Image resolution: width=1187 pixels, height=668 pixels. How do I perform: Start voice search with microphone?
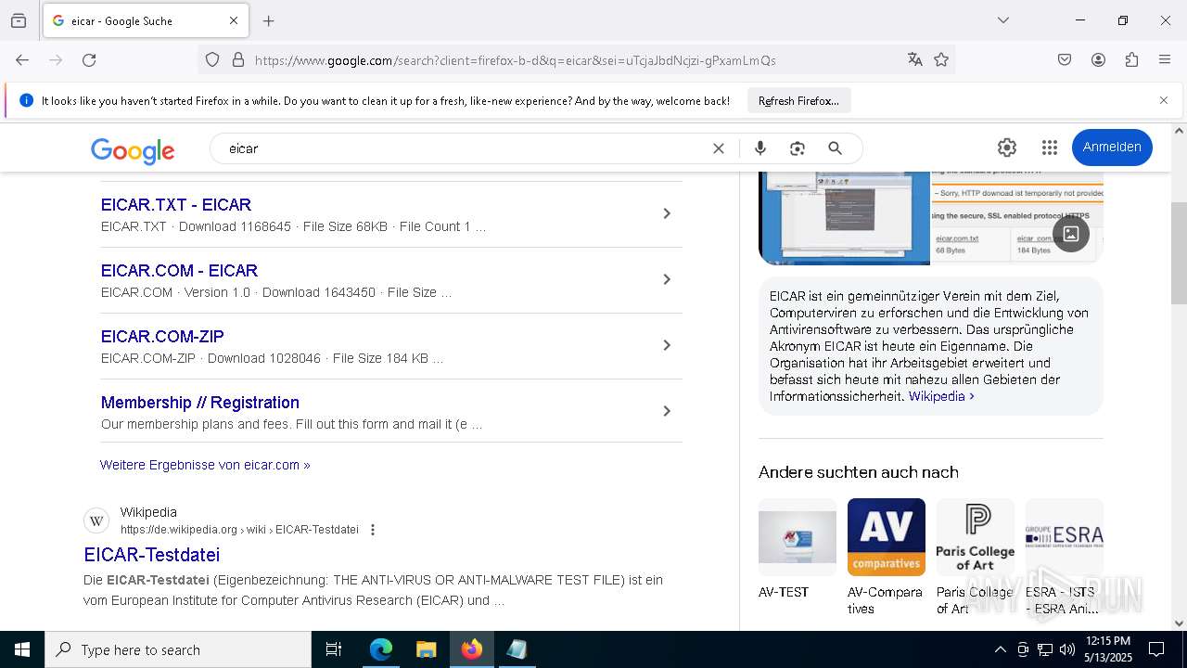[760, 148]
